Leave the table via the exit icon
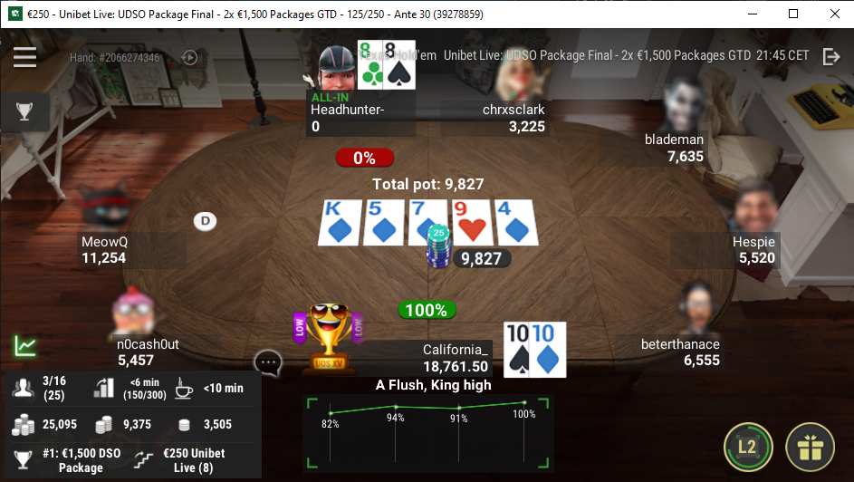The image size is (854, 482). pos(831,56)
